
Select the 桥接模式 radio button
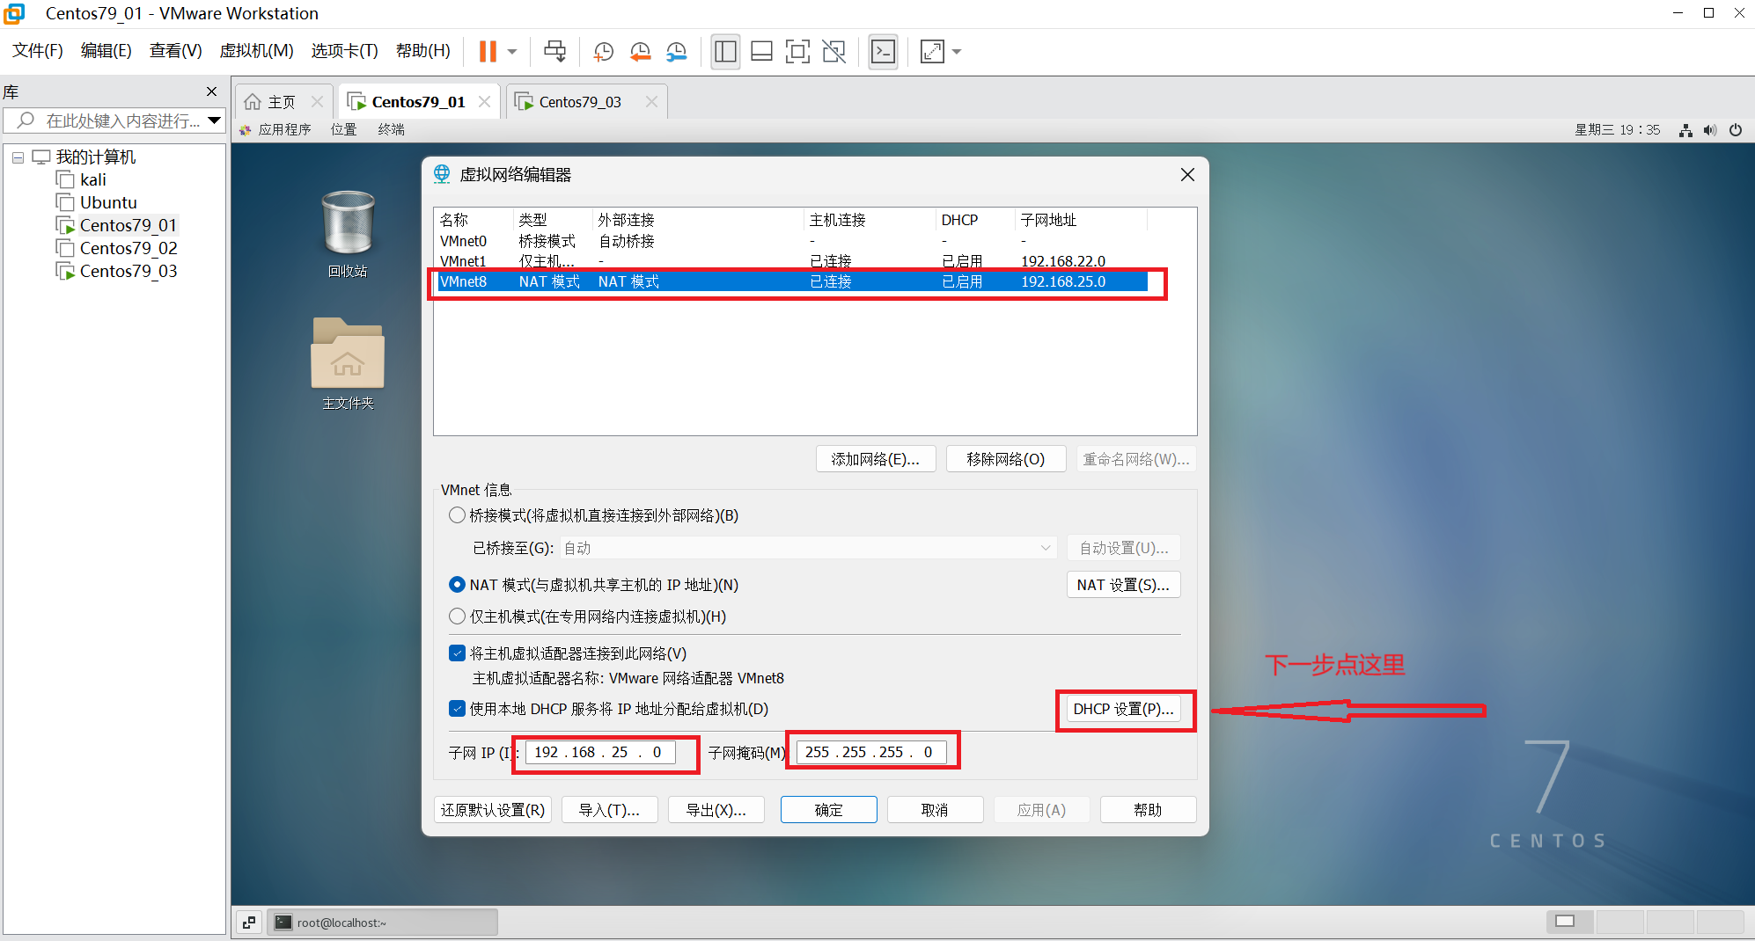[457, 515]
